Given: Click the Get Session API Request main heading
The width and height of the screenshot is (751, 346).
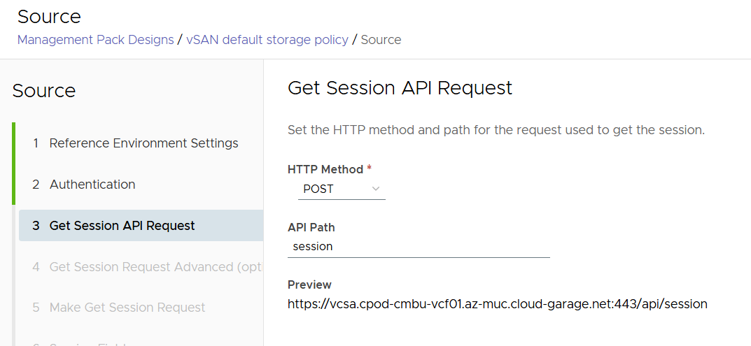Looking at the screenshot, I should pyautogui.click(x=400, y=88).
